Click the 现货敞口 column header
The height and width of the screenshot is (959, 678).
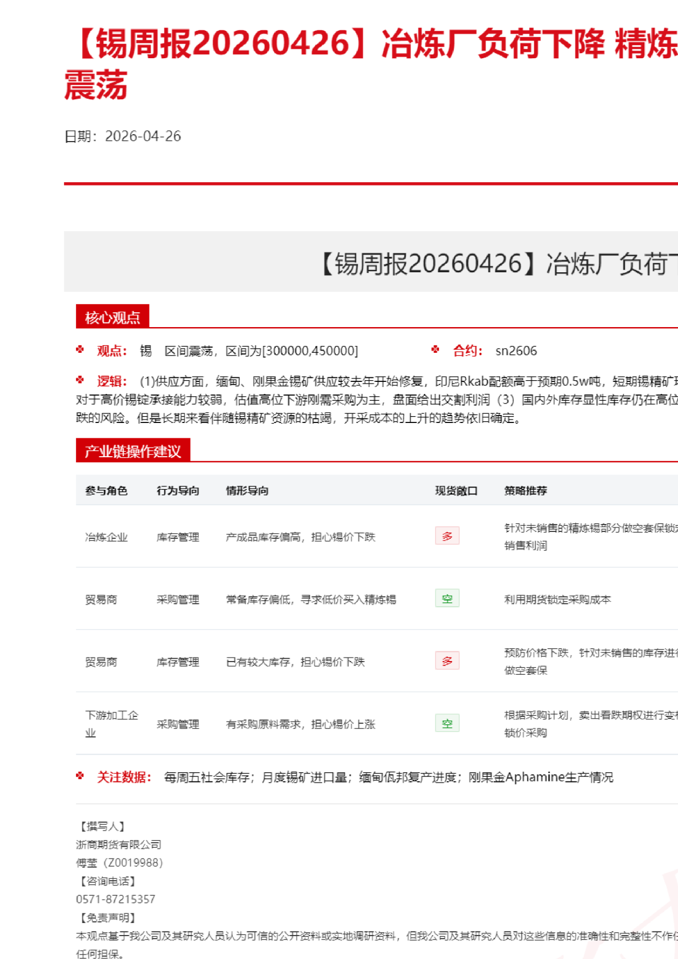[x=456, y=491]
